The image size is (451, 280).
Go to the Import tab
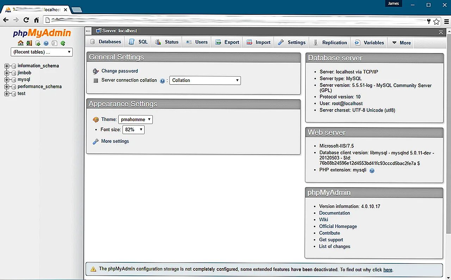coord(258,42)
